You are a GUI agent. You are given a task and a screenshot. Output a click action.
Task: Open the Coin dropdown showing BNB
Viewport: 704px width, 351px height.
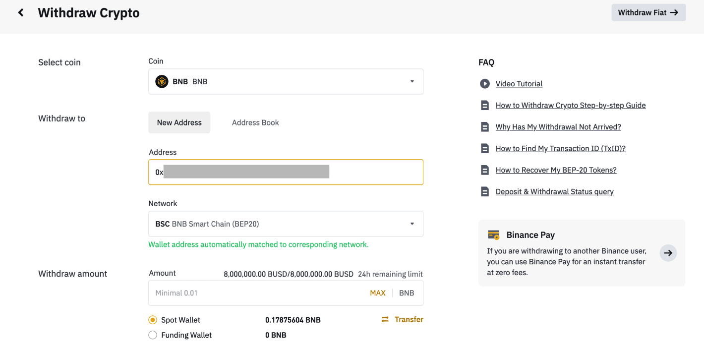(x=286, y=82)
